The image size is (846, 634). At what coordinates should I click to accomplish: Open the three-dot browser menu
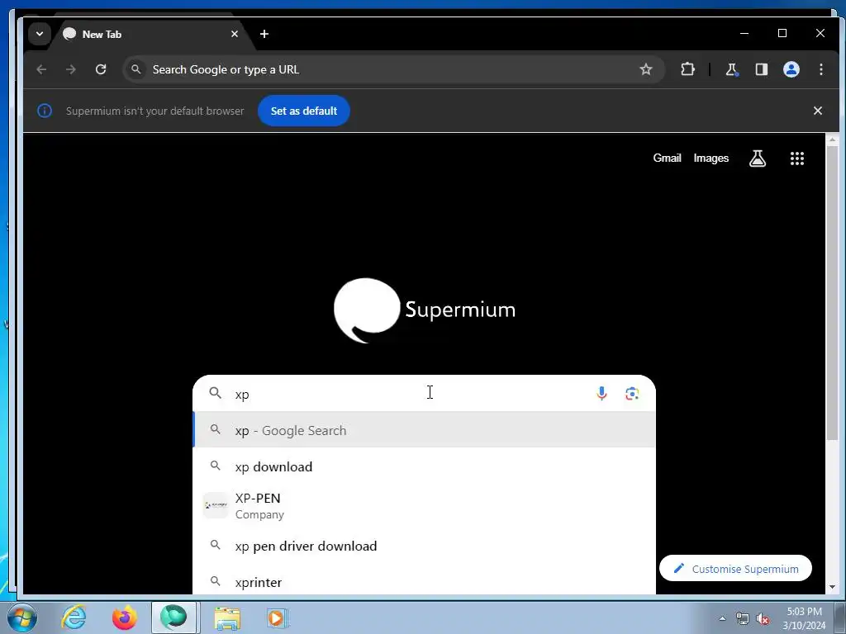[821, 69]
